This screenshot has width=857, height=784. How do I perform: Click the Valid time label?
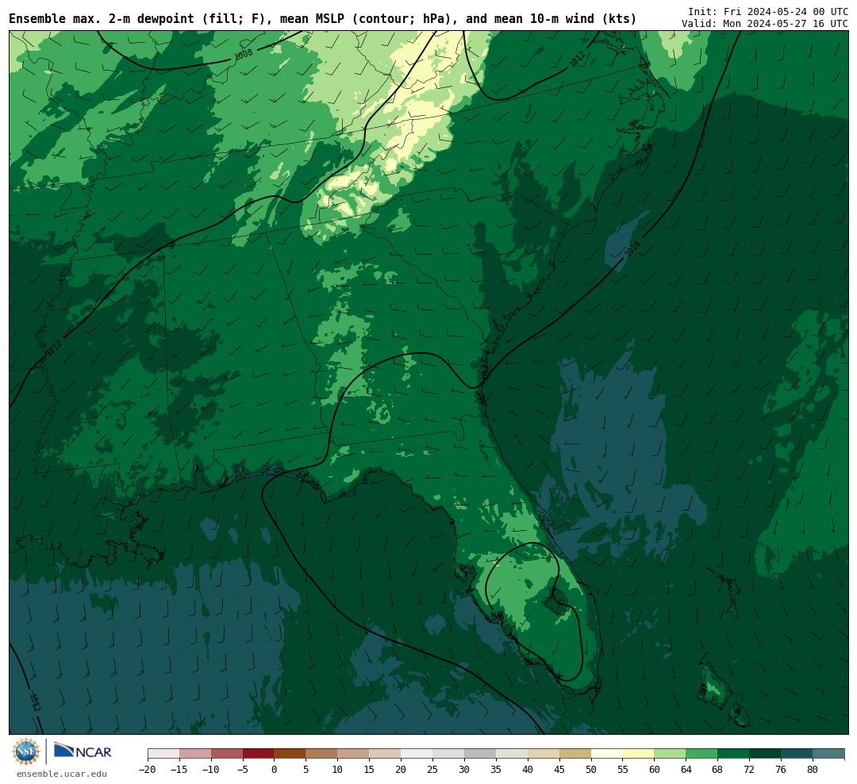coord(765,24)
